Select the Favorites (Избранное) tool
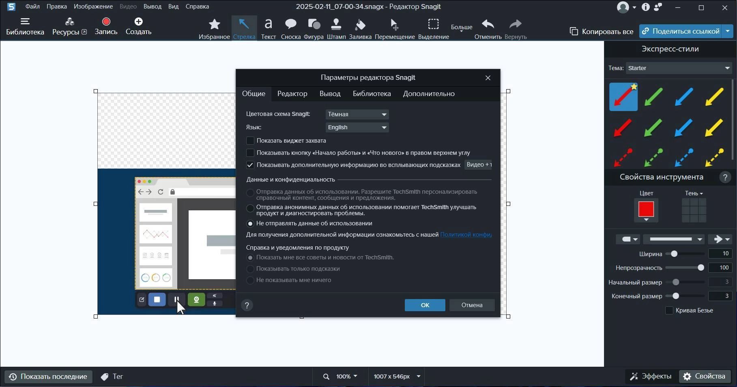Screen dimensions: 737x387 coord(214,29)
